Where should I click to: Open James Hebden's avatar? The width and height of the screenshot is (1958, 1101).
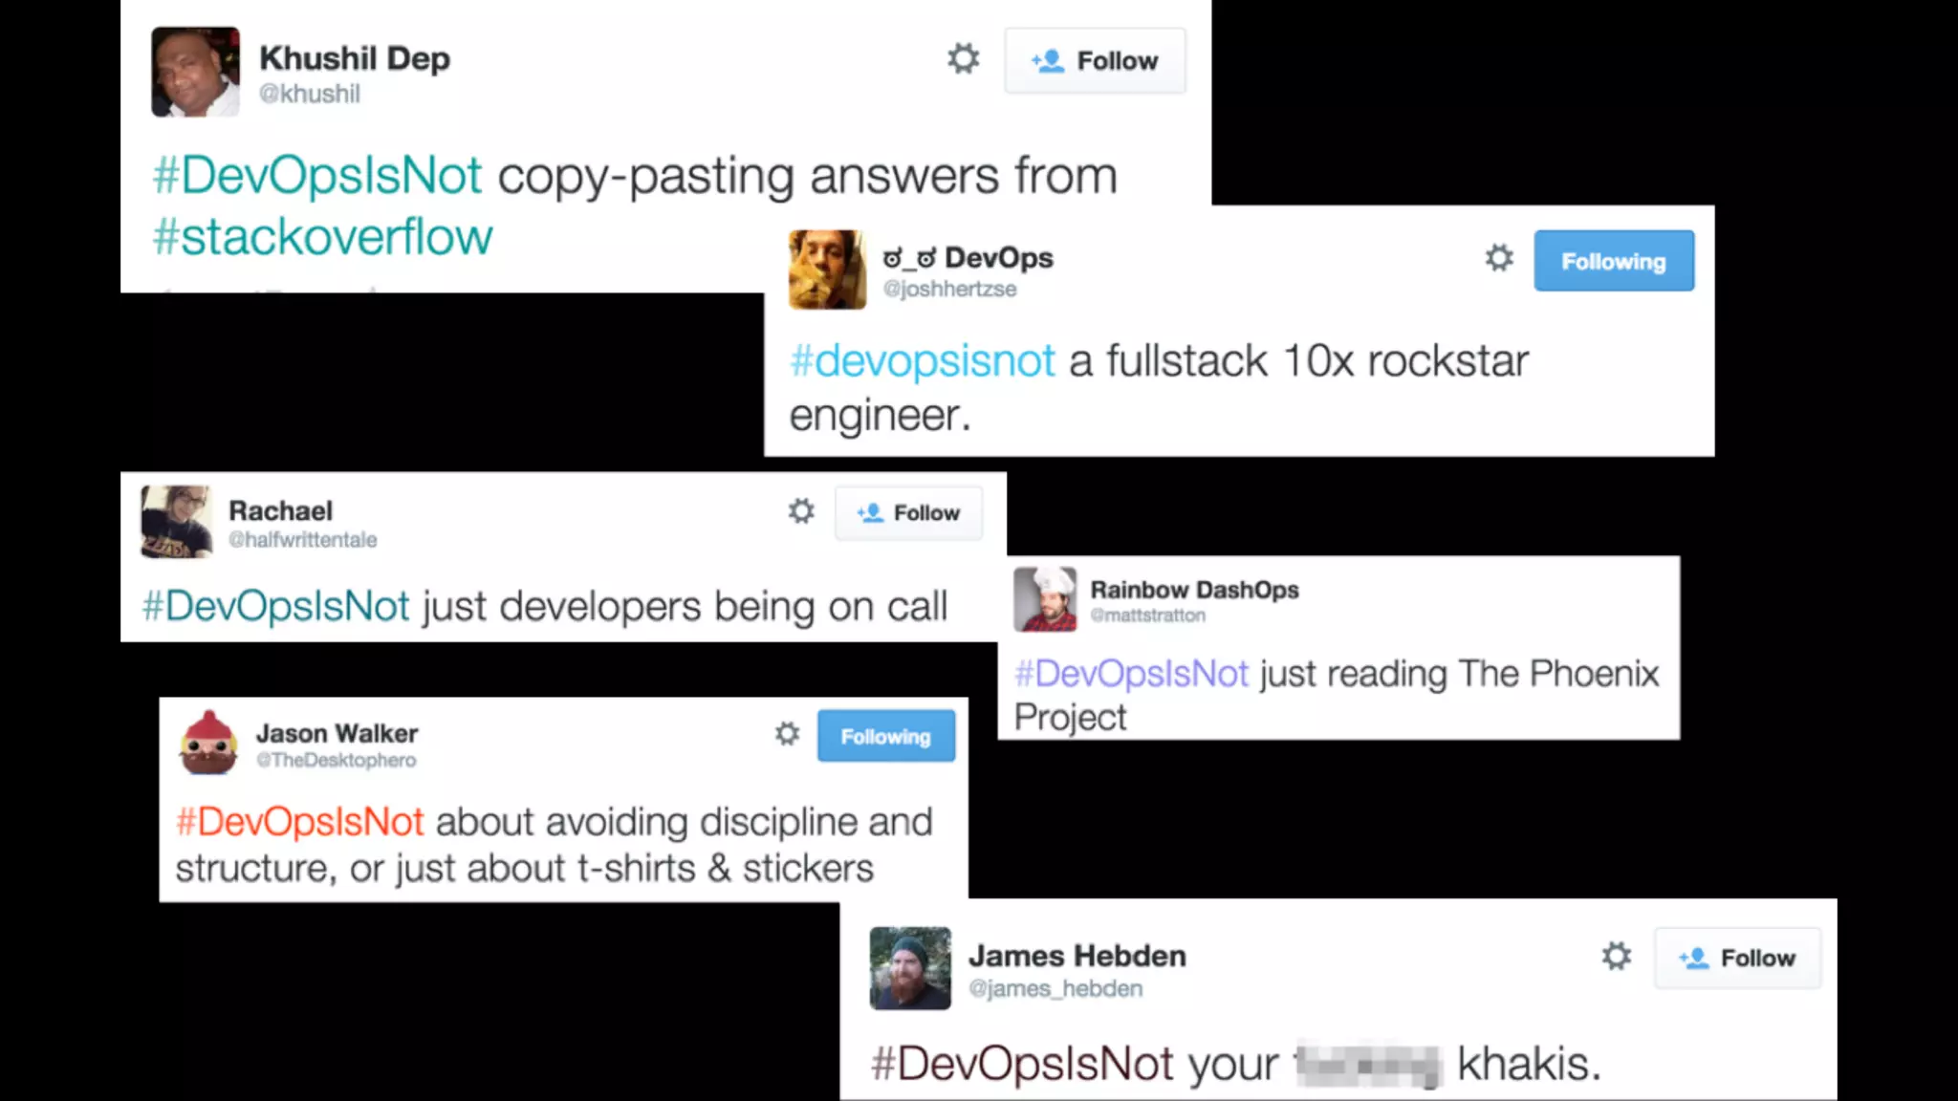pos(910,968)
